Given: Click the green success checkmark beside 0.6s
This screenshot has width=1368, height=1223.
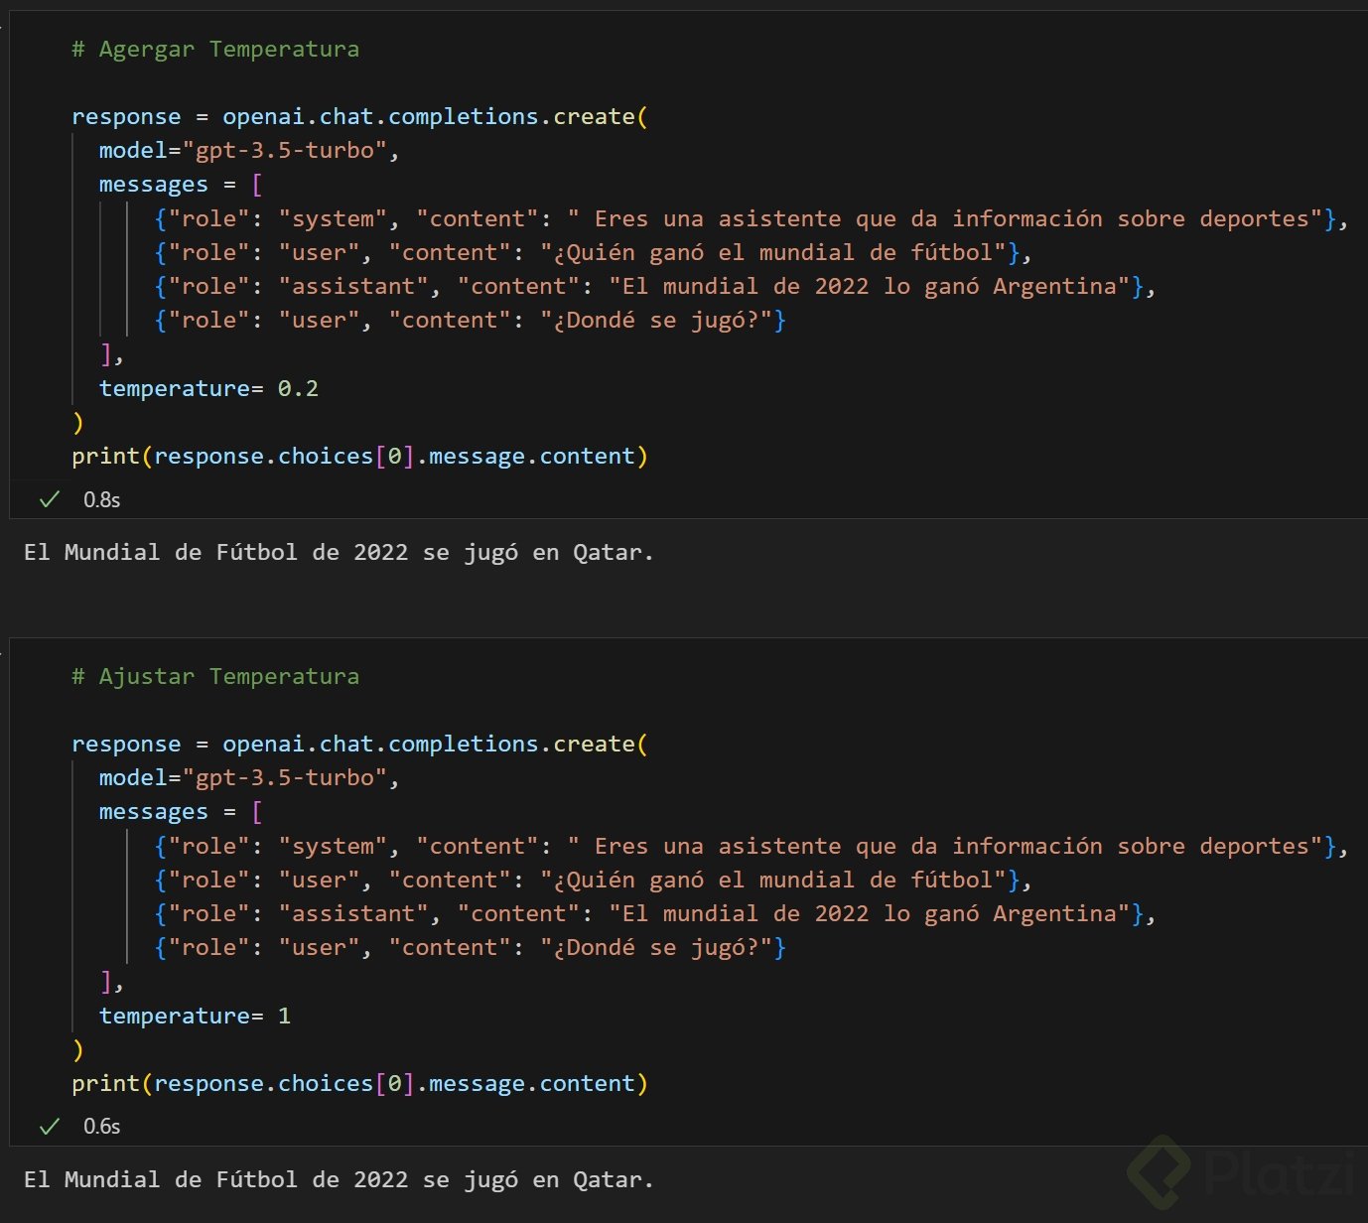Looking at the screenshot, I should pos(50,1127).
